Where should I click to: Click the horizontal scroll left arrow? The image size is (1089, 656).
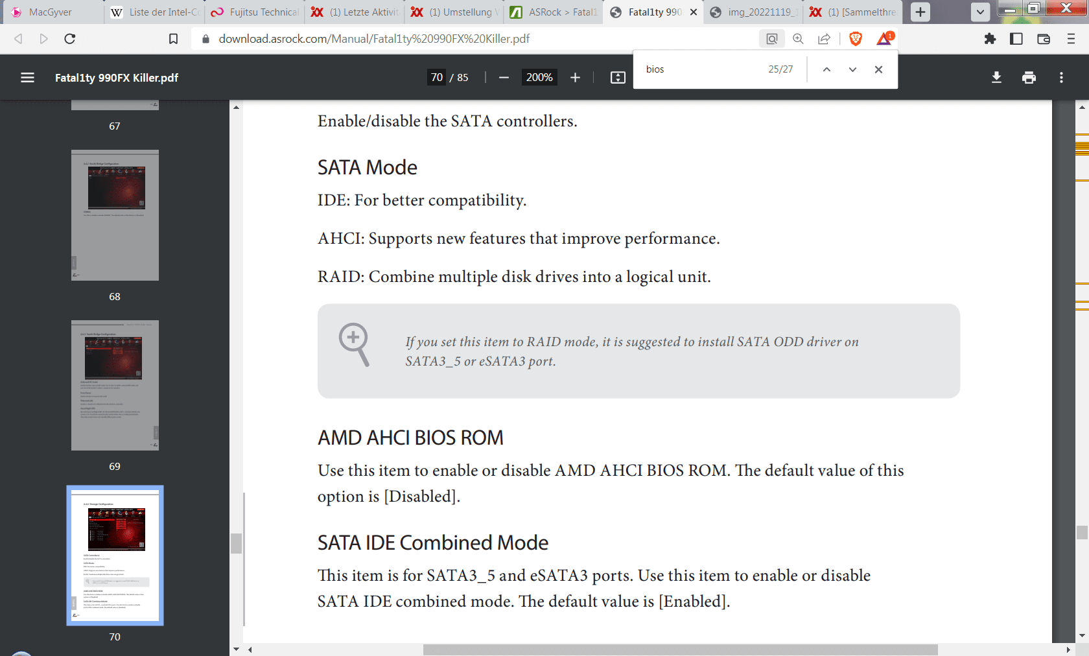coord(250,650)
